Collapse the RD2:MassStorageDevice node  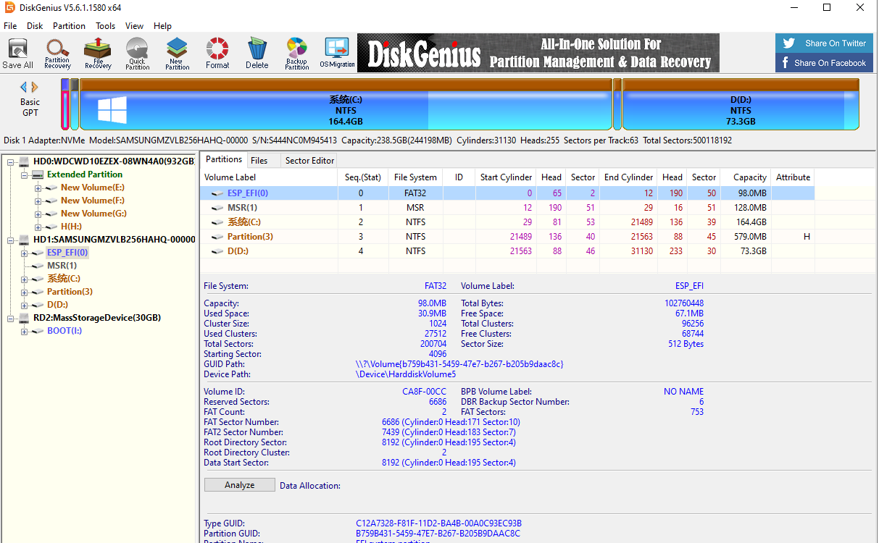tap(11, 318)
